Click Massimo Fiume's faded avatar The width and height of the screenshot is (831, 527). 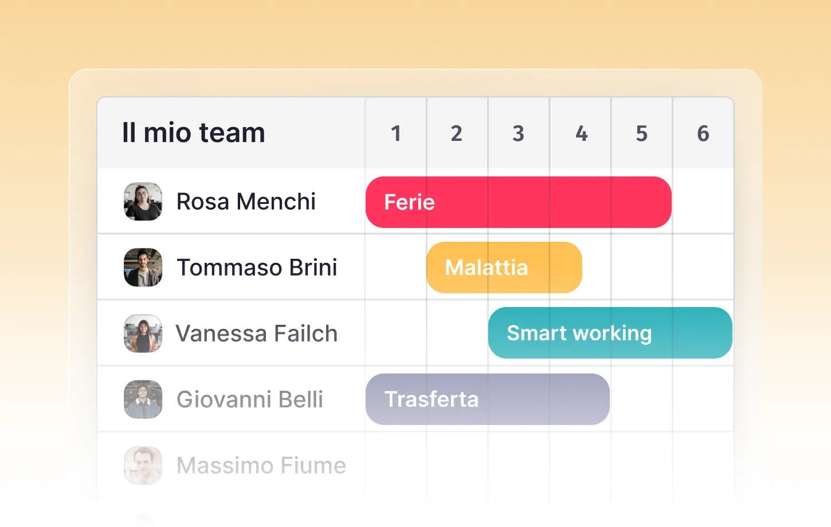pos(143,465)
